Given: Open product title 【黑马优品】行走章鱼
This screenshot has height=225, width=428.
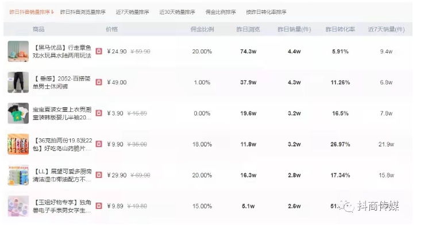Looking at the screenshot, I should point(62,52).
